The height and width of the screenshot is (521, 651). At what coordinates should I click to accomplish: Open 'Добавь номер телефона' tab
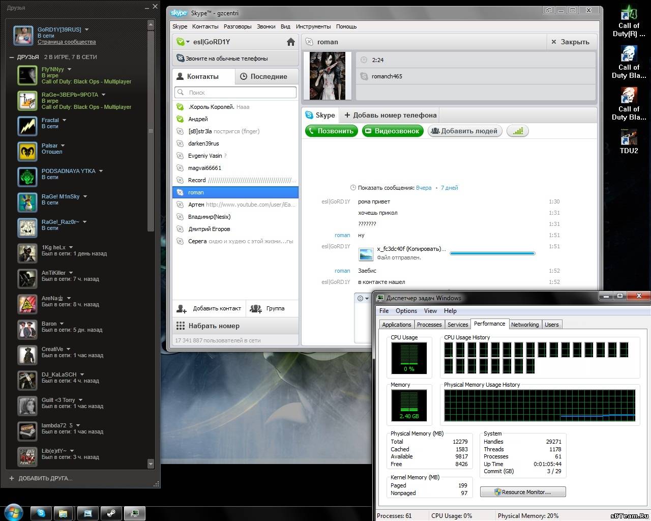coord(391,115)
